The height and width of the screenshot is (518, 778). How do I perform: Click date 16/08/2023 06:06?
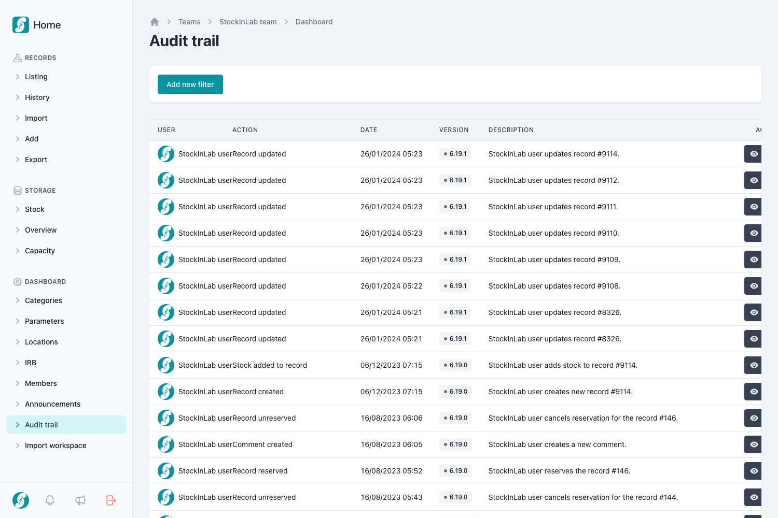392,418
